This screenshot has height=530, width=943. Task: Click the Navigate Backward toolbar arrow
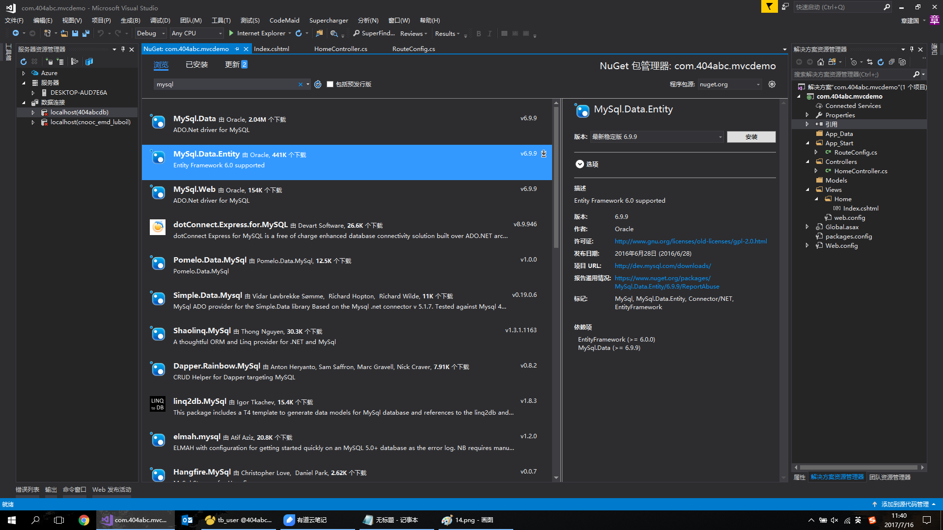(16, 33)
